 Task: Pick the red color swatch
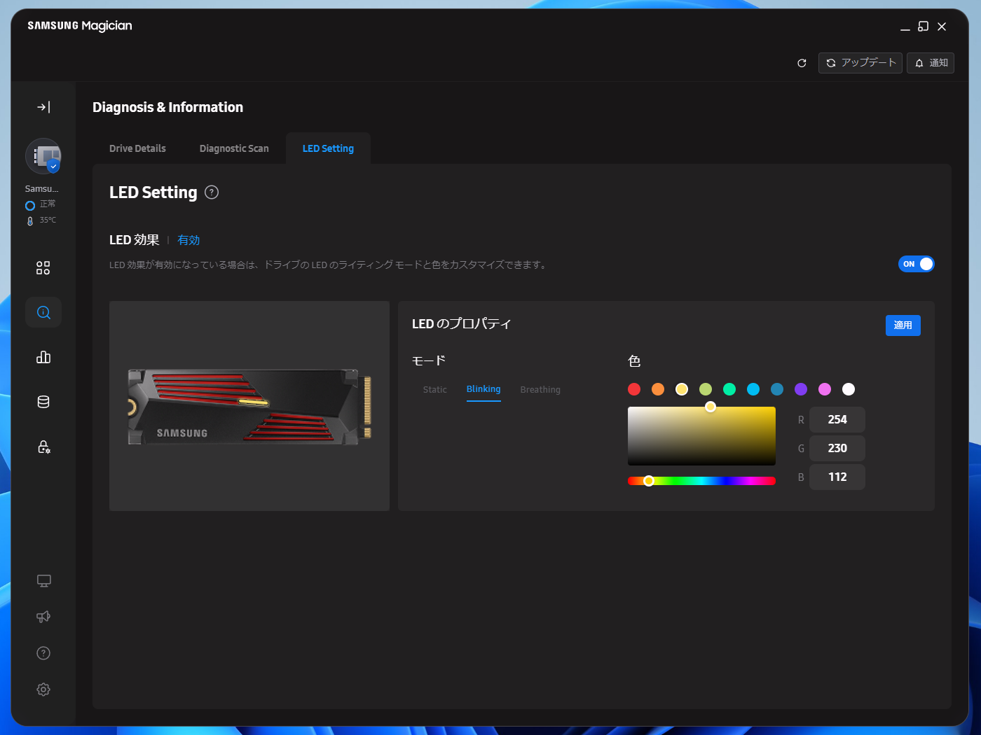pos(634,389)
